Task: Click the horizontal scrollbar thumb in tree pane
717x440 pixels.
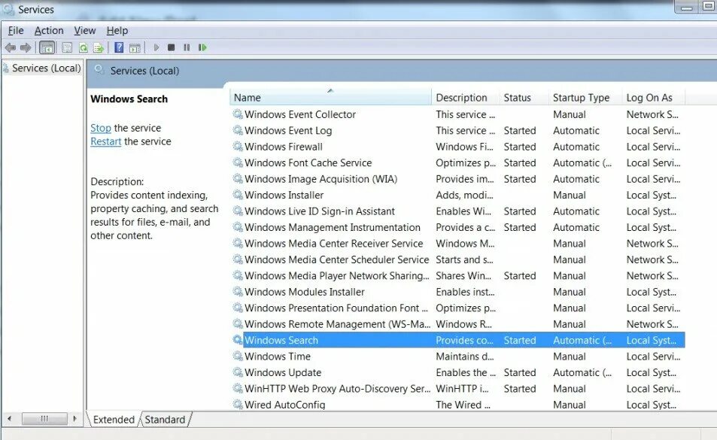Action: [44, 418]
